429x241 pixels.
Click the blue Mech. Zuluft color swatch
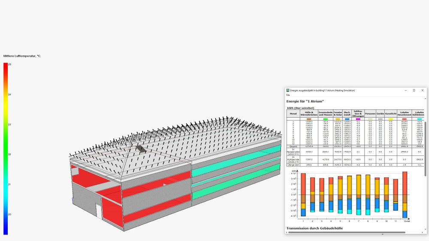(x=347, y=119)
